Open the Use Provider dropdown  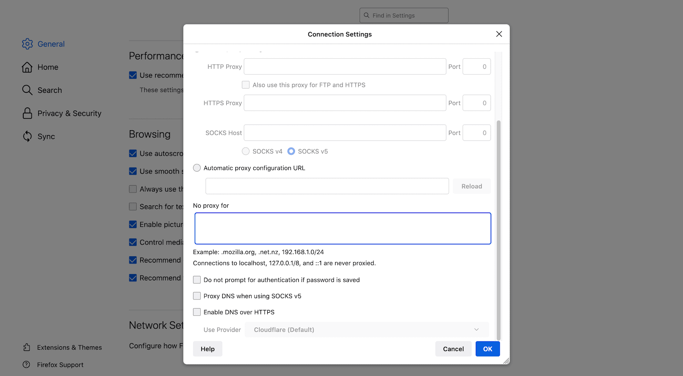coord(367,329)
